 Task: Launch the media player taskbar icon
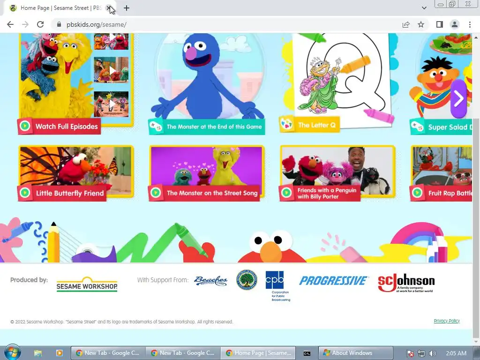[59, 353]
